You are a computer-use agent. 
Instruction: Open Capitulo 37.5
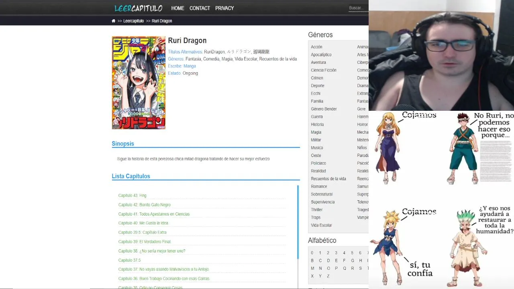click(129, 260)
